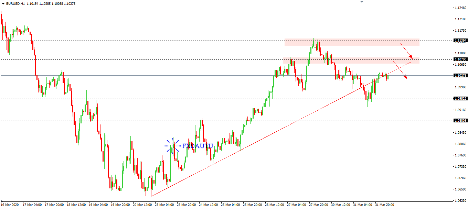Click the dropdown arrow beside EURUSD,H1
The image size is (468, 209).
[3, 3]
